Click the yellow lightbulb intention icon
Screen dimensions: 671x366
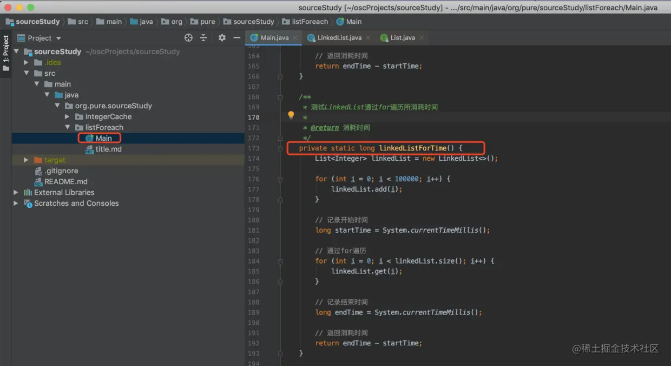point(291,115)
